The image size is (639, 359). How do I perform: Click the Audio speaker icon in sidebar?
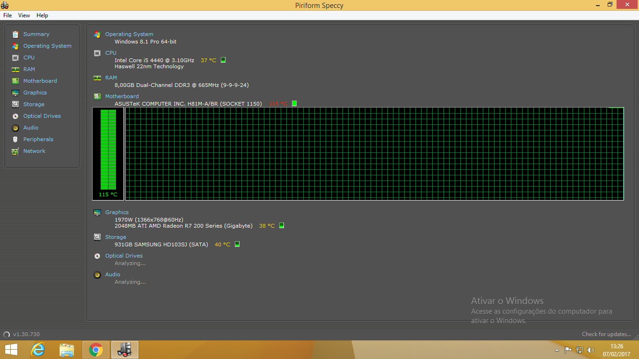[x=15, y=128]
